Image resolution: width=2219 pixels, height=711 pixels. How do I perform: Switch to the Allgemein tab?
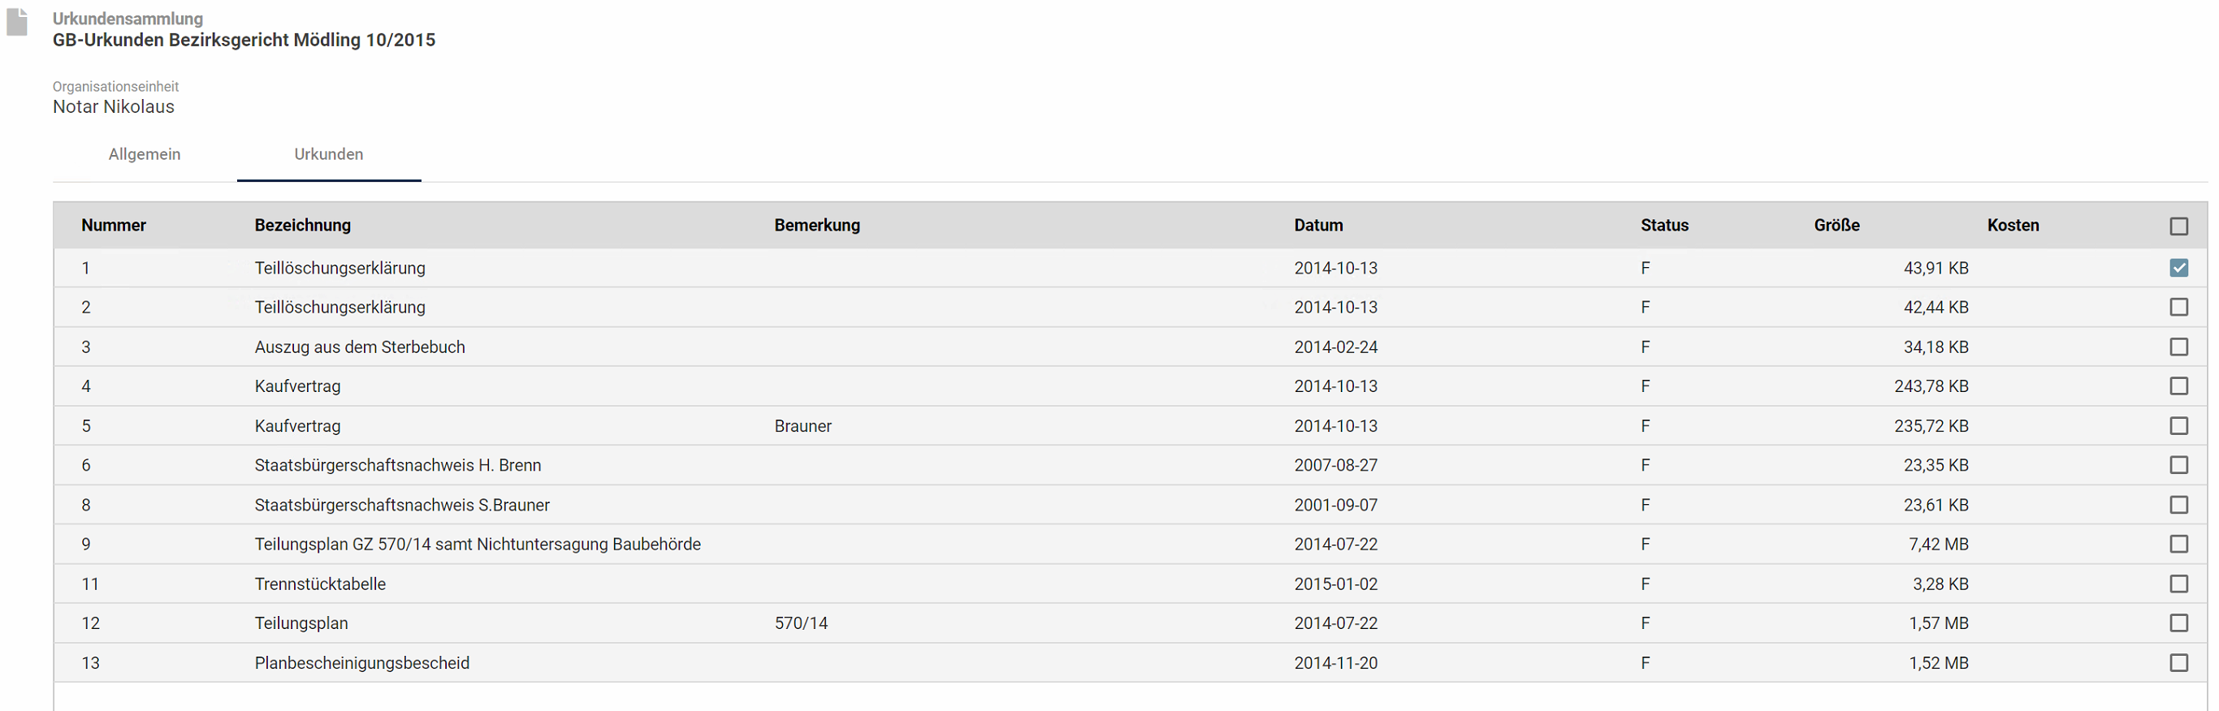[145, 154]
